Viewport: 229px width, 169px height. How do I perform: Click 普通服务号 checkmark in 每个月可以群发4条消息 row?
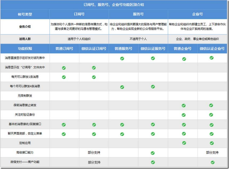coord(122,87)
